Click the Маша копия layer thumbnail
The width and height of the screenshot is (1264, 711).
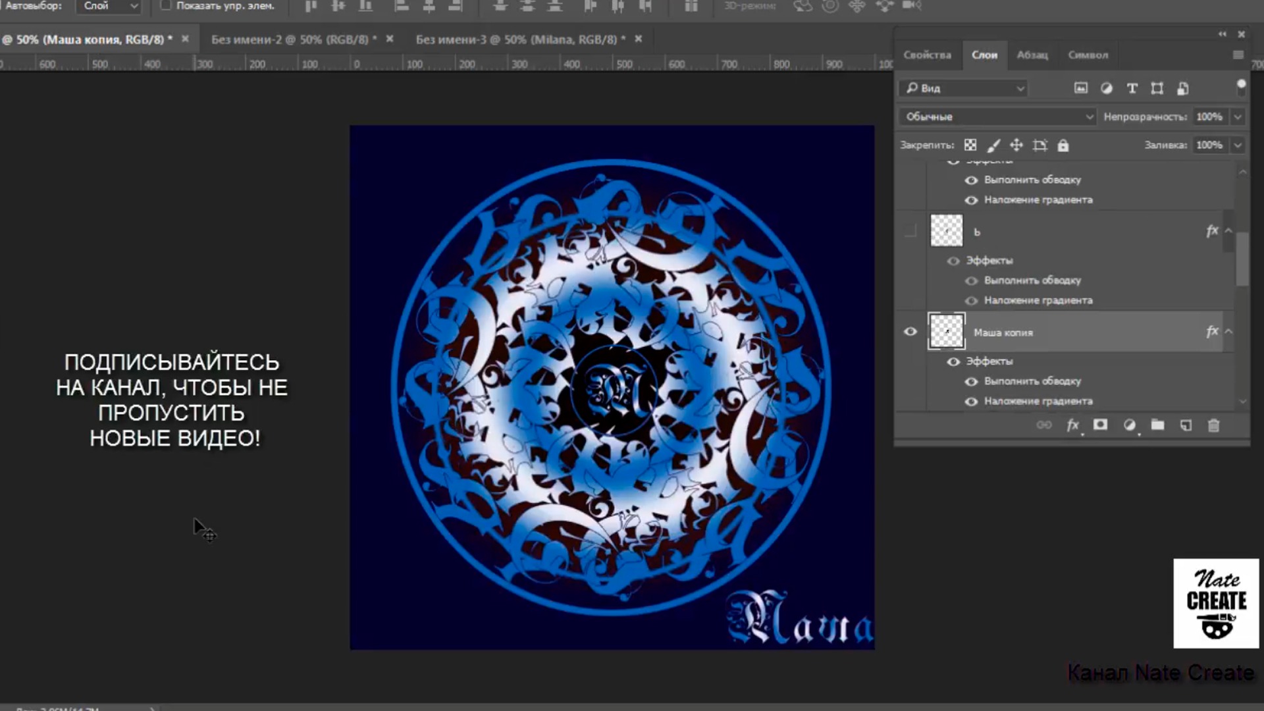coord(946,332)
